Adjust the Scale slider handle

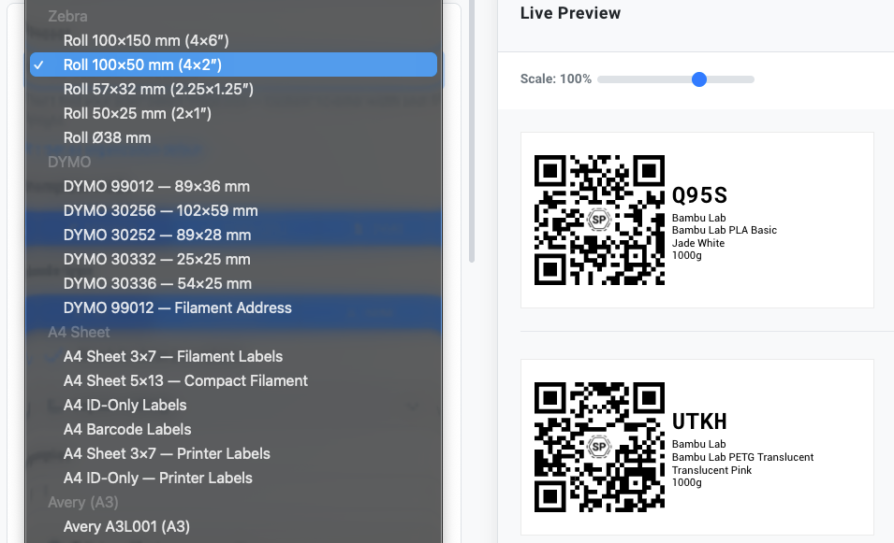[699, 79]
